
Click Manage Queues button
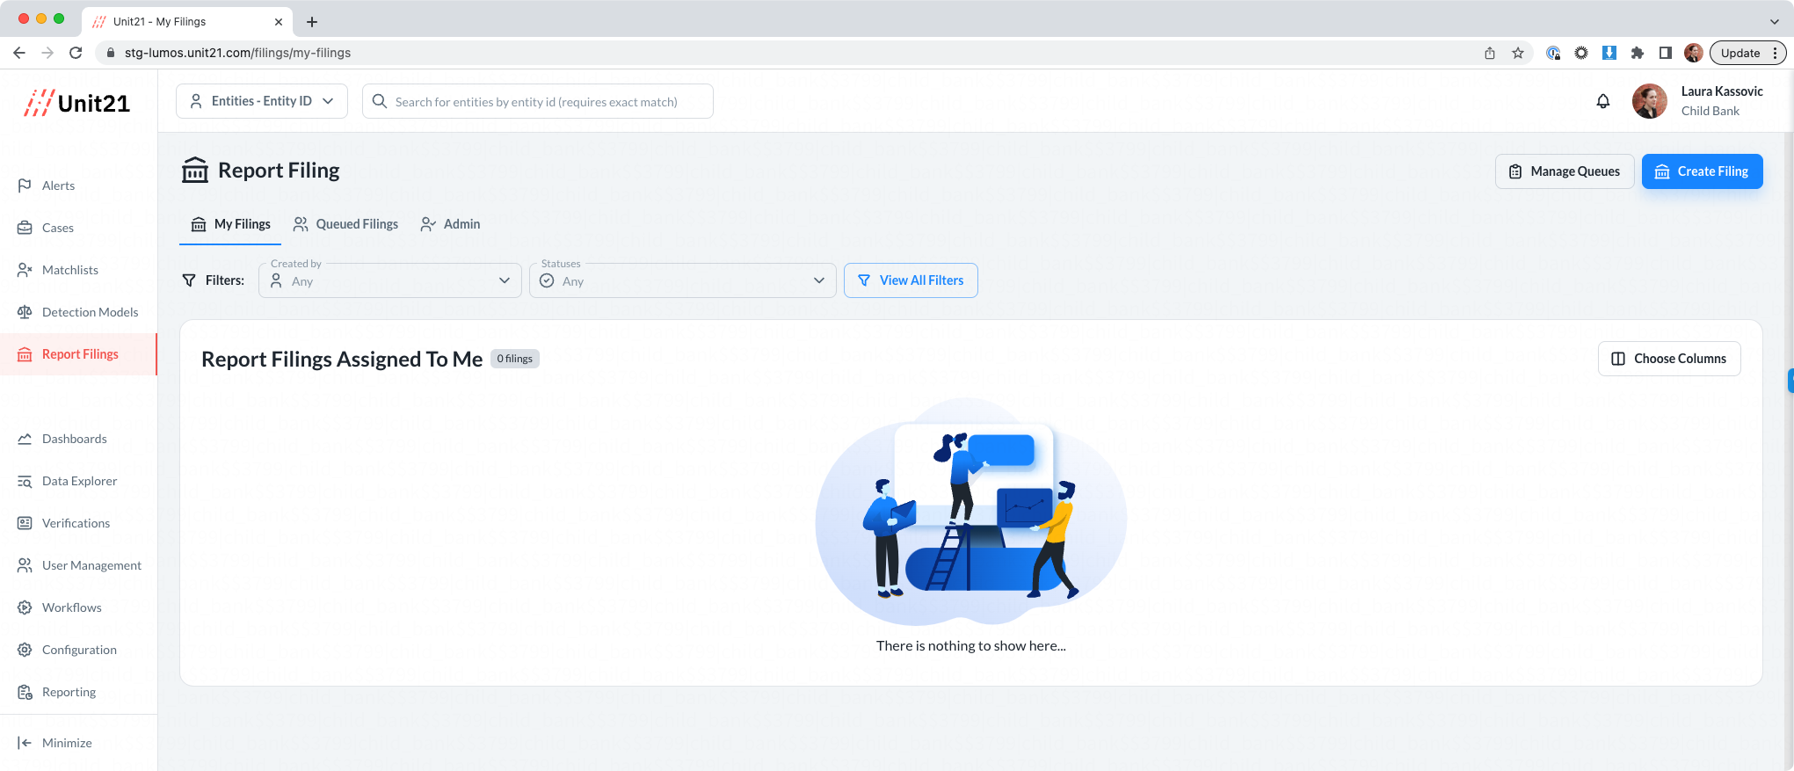click(x=1565, y=171)
